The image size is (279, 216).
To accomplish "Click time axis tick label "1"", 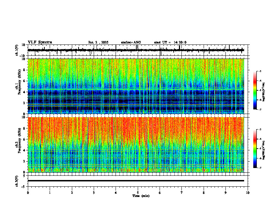I will pos(50,193).
